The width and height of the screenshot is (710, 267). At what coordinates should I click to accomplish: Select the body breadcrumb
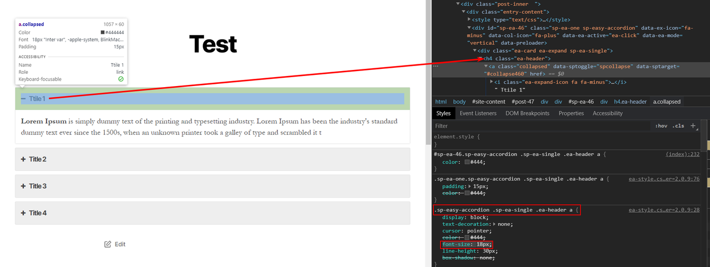click(459, 102)
